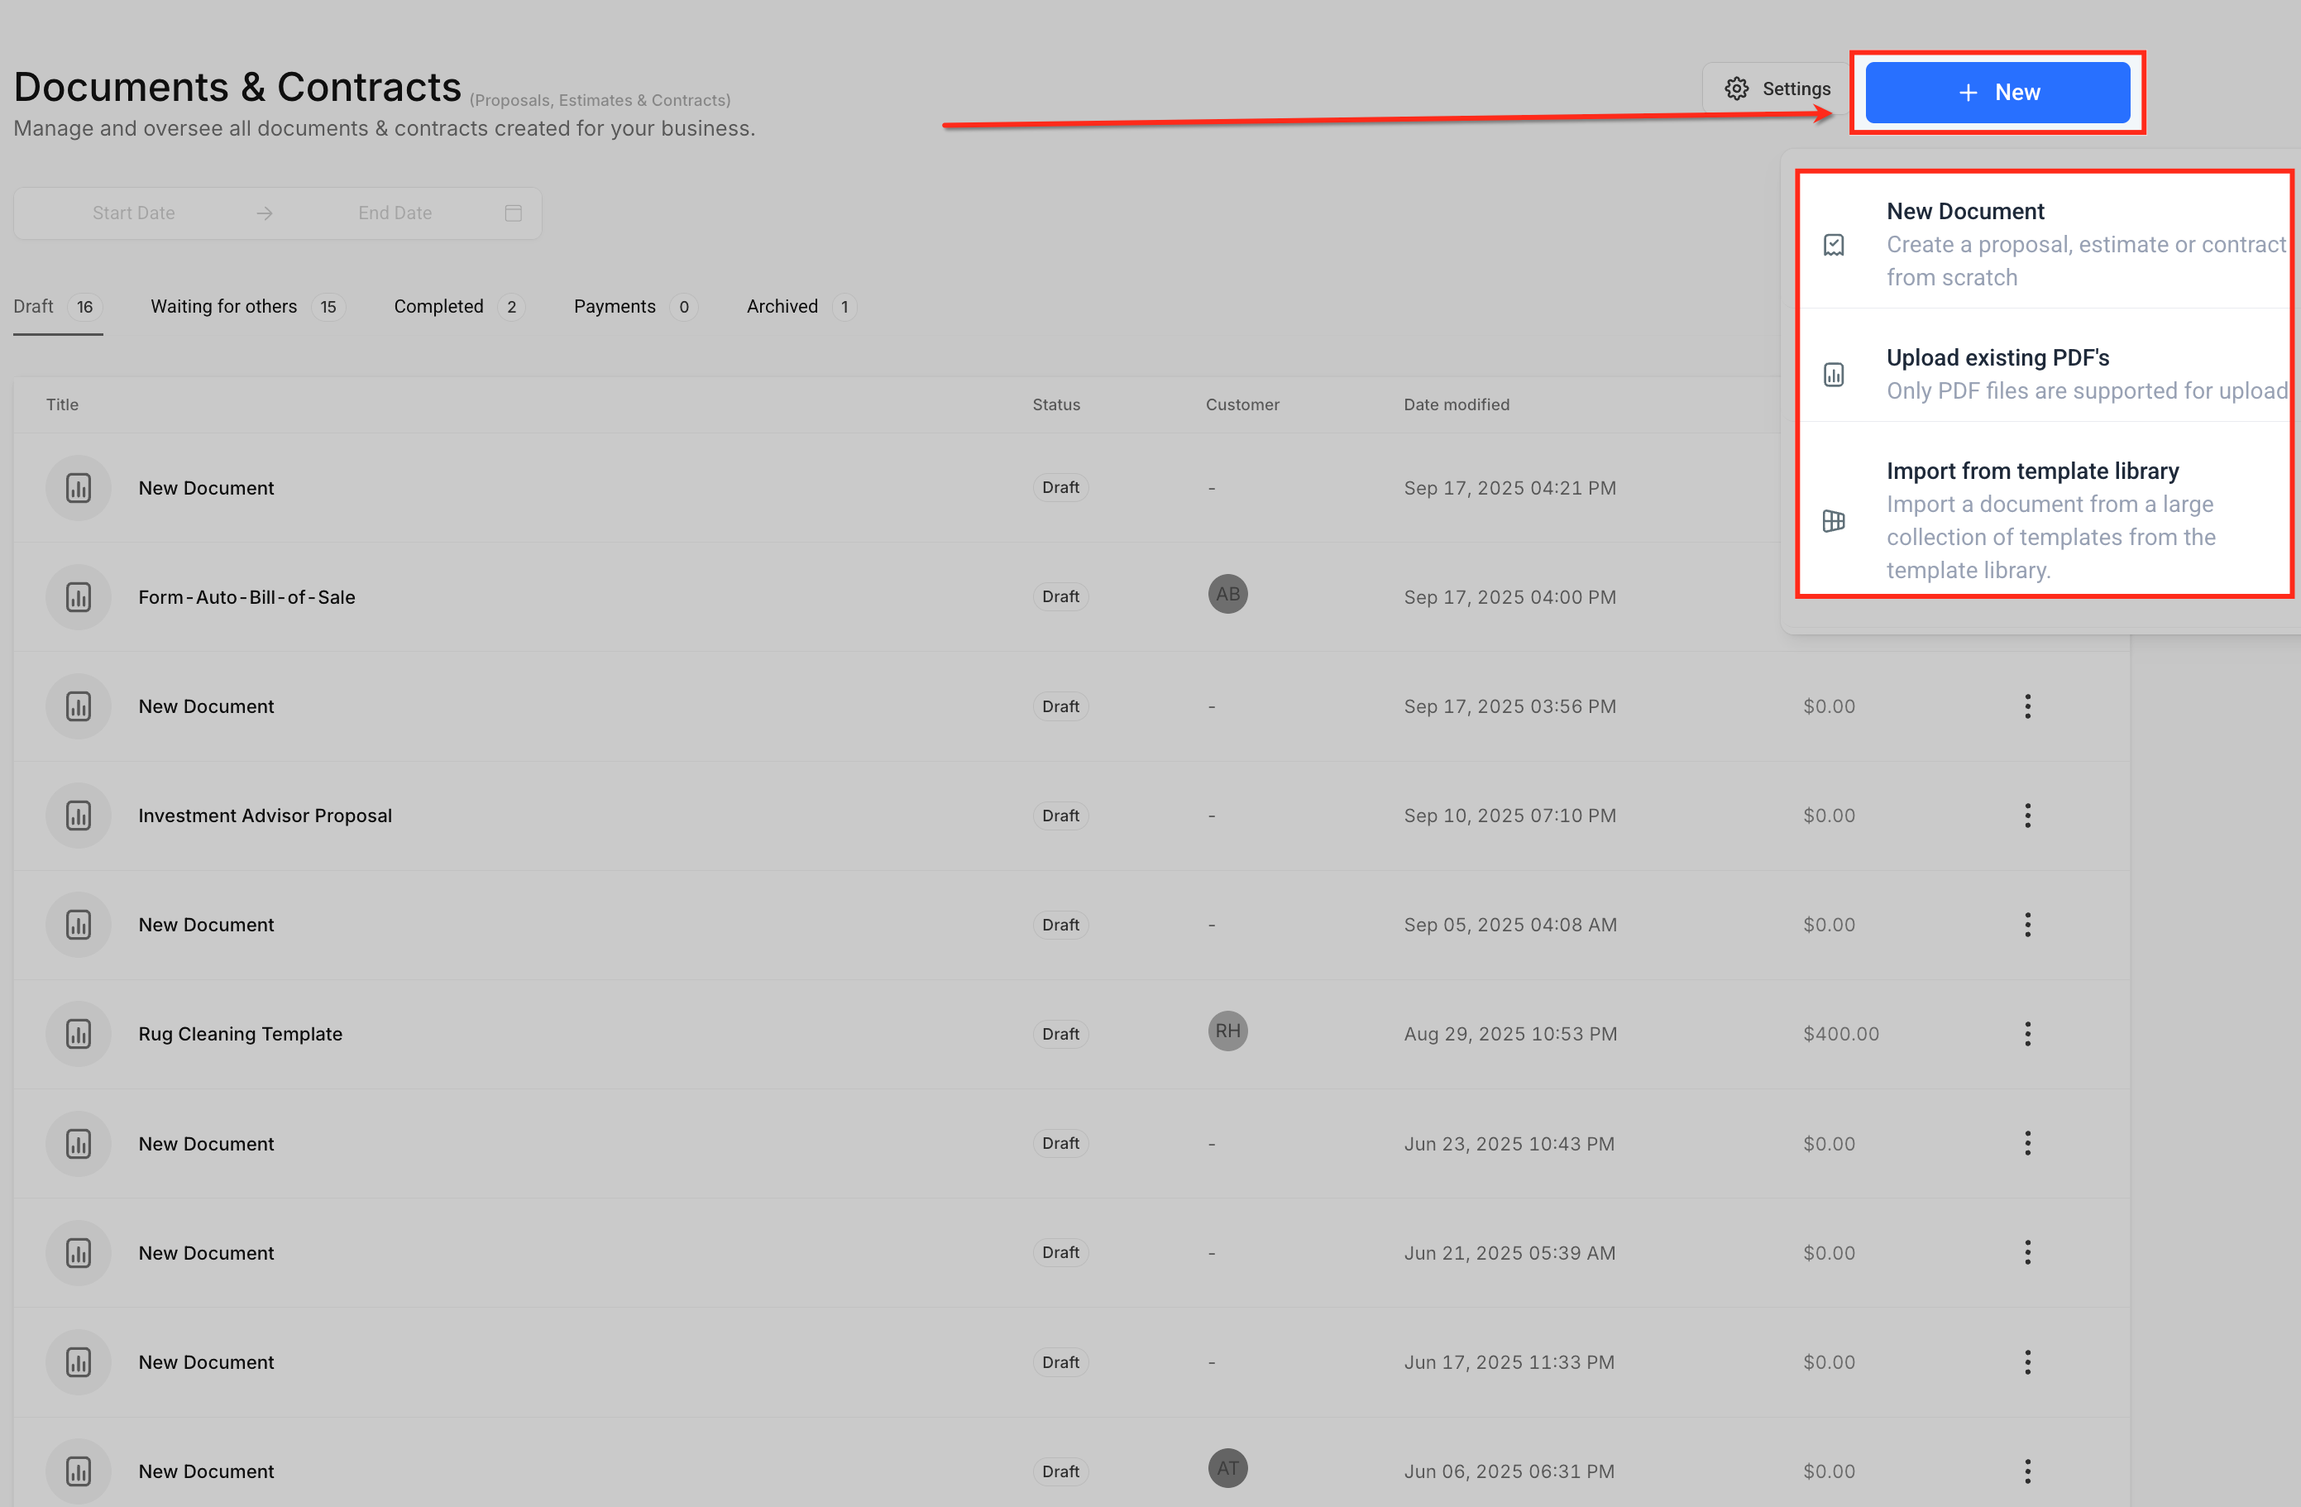This screenshot has width=2301, height=1507.
Task: Open the Investment Advisor Proposal document title
Action: [265, 815]
